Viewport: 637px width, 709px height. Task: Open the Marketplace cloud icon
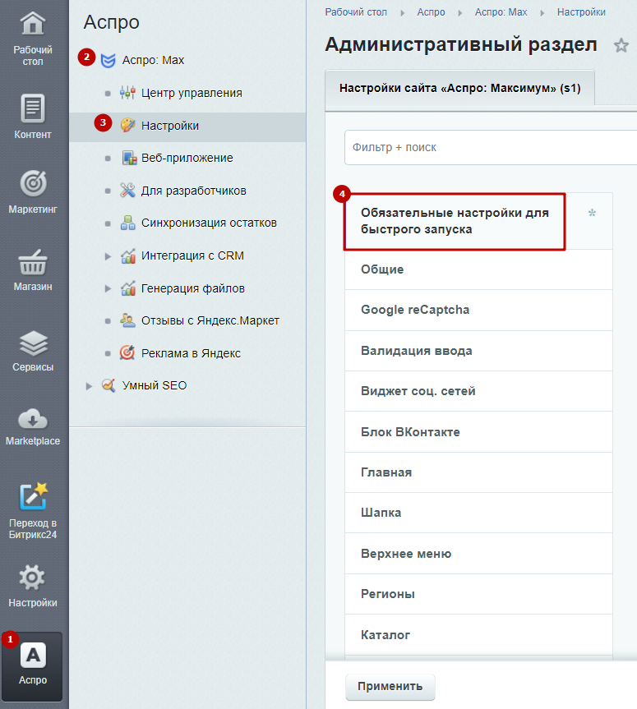(33, 419)
